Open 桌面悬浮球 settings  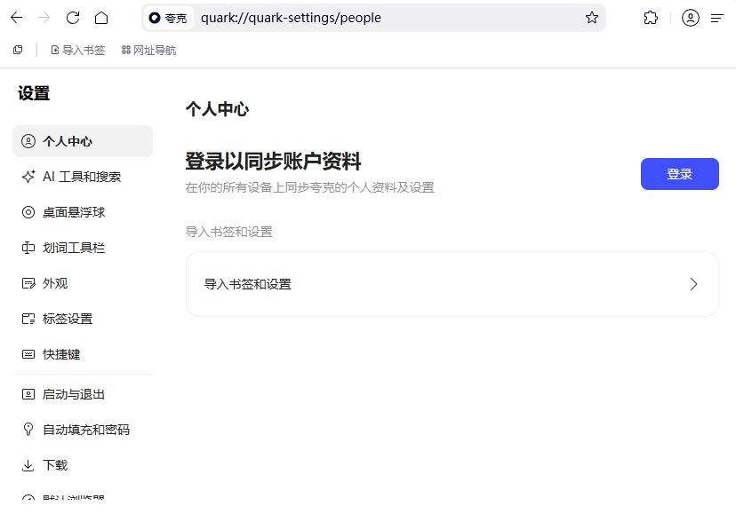tap(83, 212)
